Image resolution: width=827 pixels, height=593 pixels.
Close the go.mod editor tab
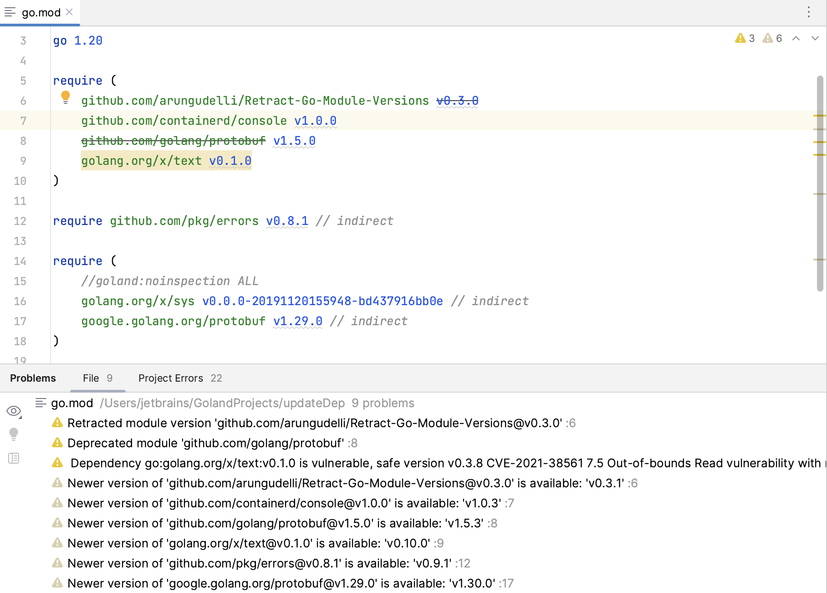[x=69, y=12]
